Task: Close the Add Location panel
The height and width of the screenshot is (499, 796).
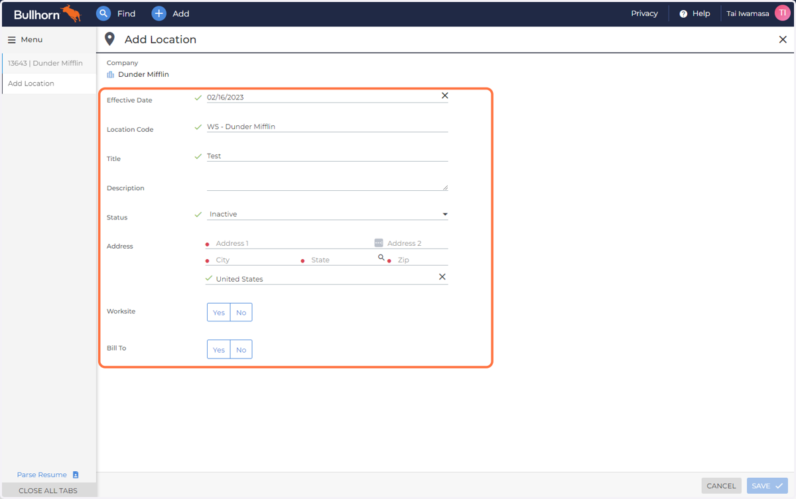Action: tap(783, 40)
